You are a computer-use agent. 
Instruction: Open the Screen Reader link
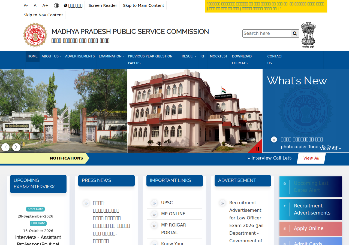(x=103, y=5)
